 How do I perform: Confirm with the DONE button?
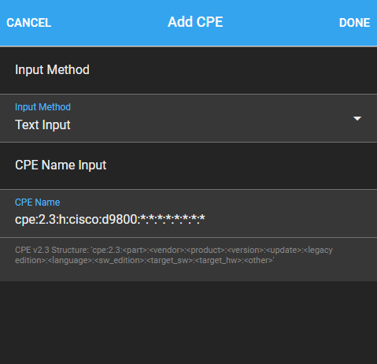(x=354, y=23)
